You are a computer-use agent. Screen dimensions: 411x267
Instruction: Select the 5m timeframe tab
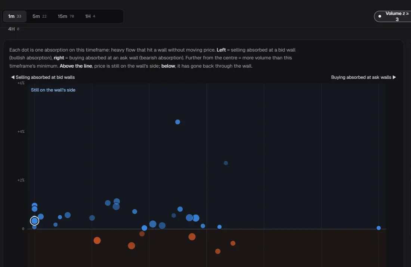click(40, 16)
